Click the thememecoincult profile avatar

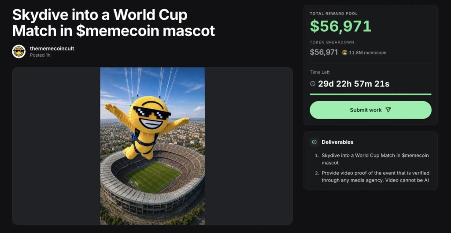click(x=18, y=51)
